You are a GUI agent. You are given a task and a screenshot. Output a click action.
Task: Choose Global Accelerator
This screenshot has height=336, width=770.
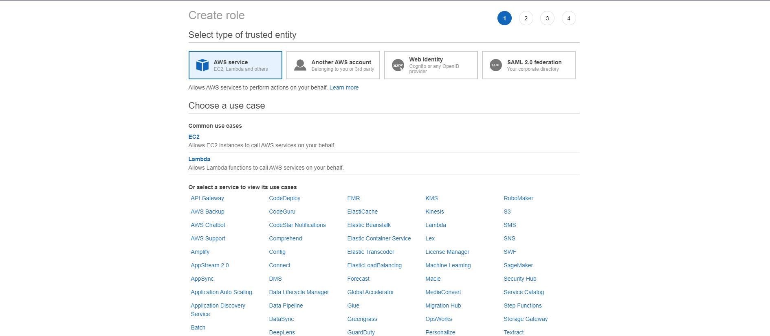coord(371,292)
